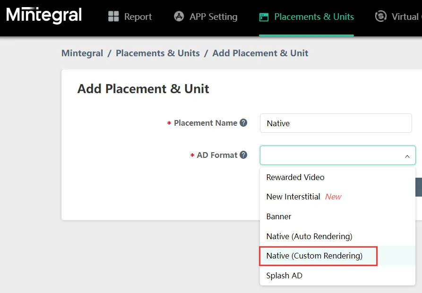
Task: Click the Virtual currency icon in navigation
Action: 380,16
